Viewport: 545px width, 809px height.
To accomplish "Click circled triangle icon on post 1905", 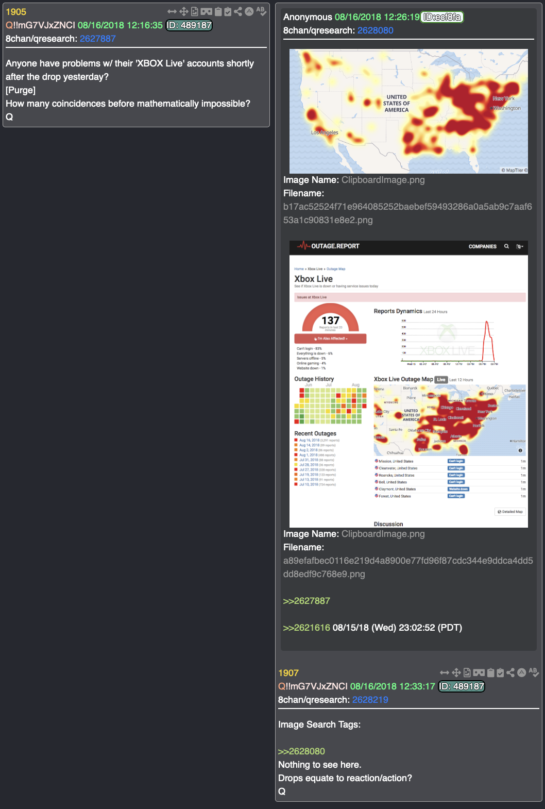I will click(x=249, y=11).
